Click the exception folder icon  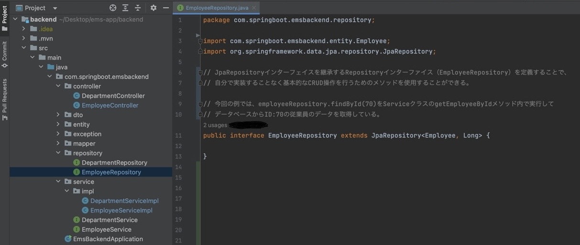click(68, 134)
